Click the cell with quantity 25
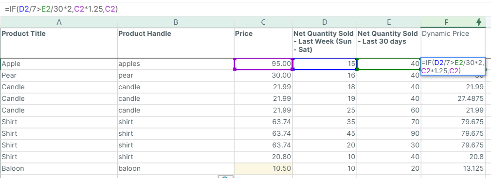491x178 pixels. point(325,110)
